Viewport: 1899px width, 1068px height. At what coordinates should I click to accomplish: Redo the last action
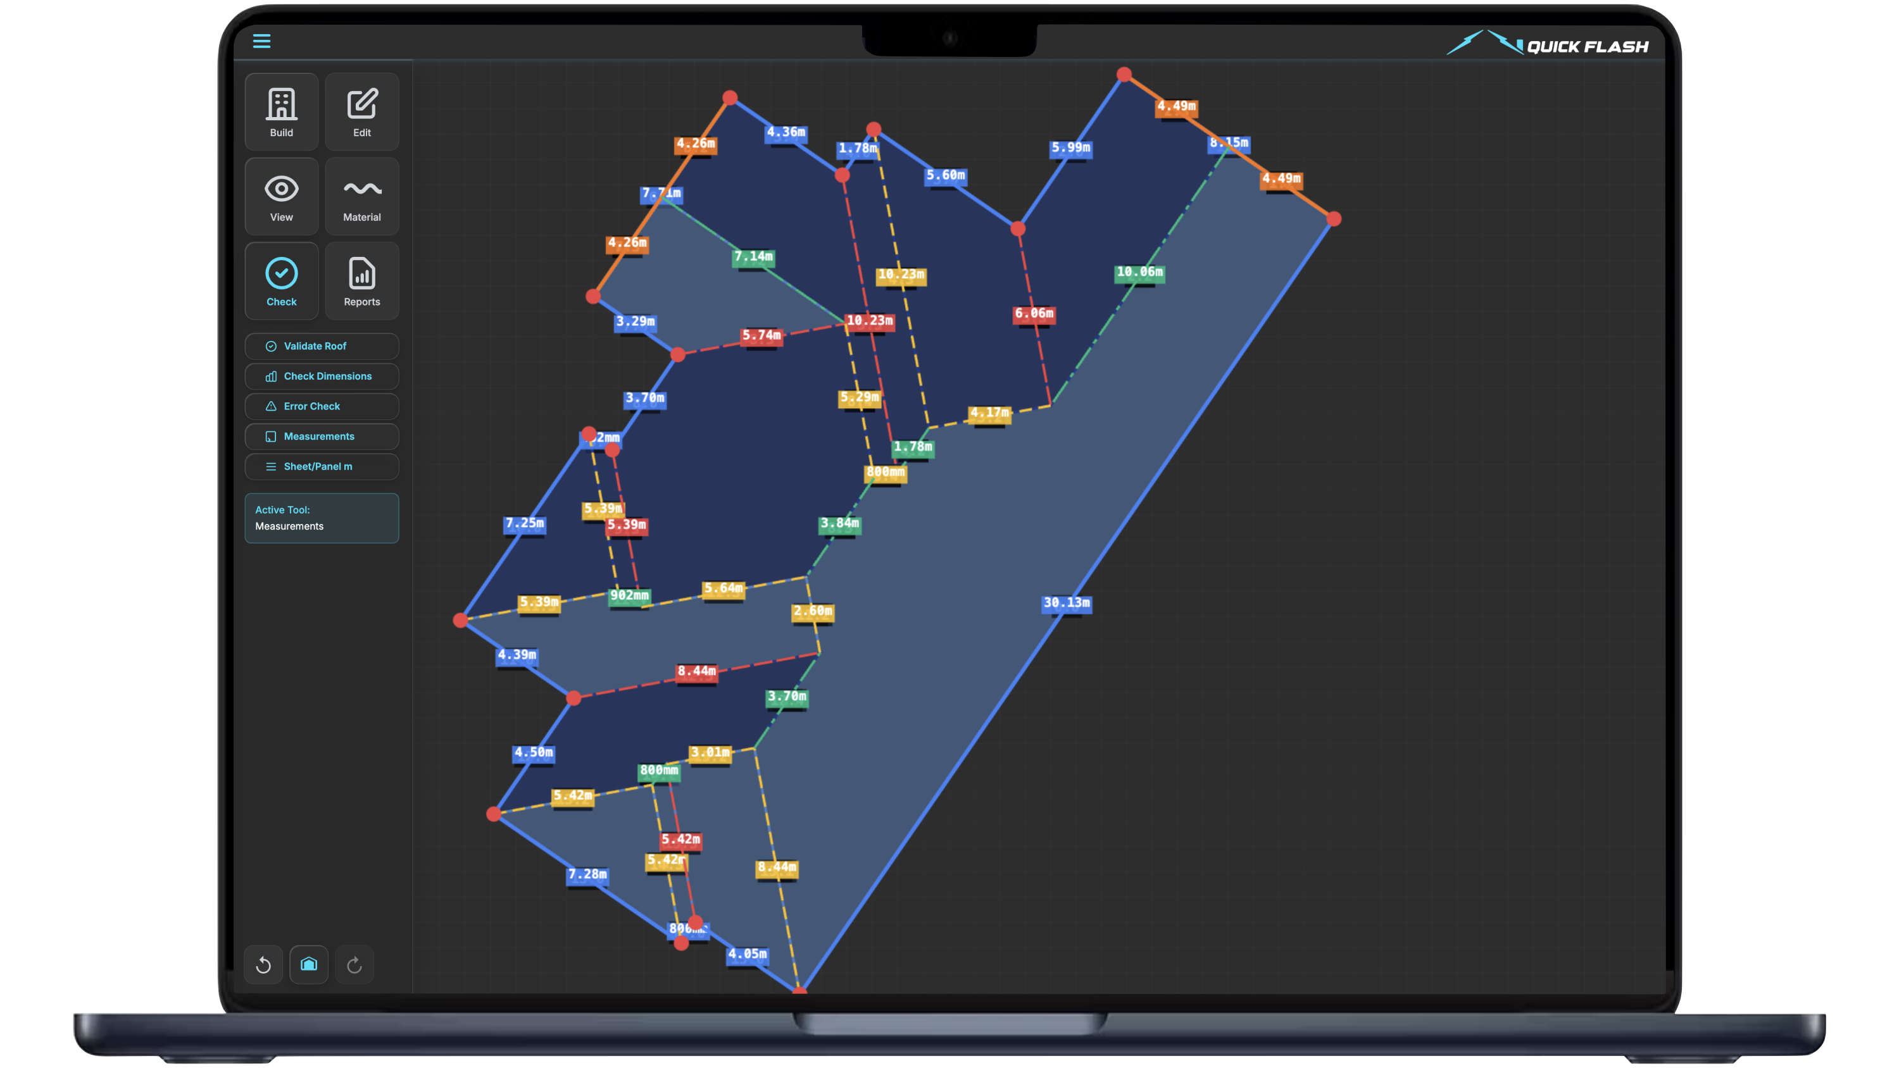tap(354, 964)
